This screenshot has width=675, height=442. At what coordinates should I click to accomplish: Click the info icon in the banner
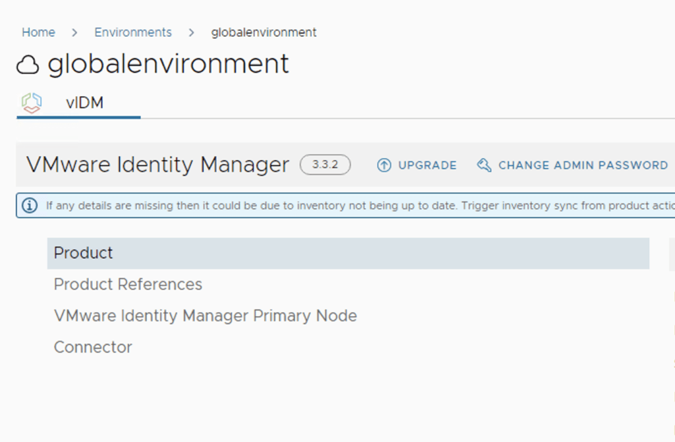pyautogui.click(x=30, y=206)
